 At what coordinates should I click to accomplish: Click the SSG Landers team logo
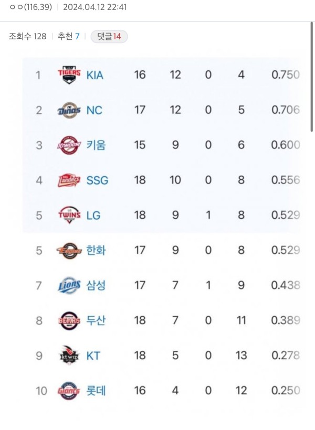point(69,180)
